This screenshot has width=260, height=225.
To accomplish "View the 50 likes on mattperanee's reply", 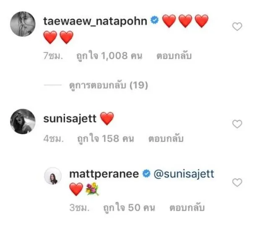I will click(x=125, y=207).
